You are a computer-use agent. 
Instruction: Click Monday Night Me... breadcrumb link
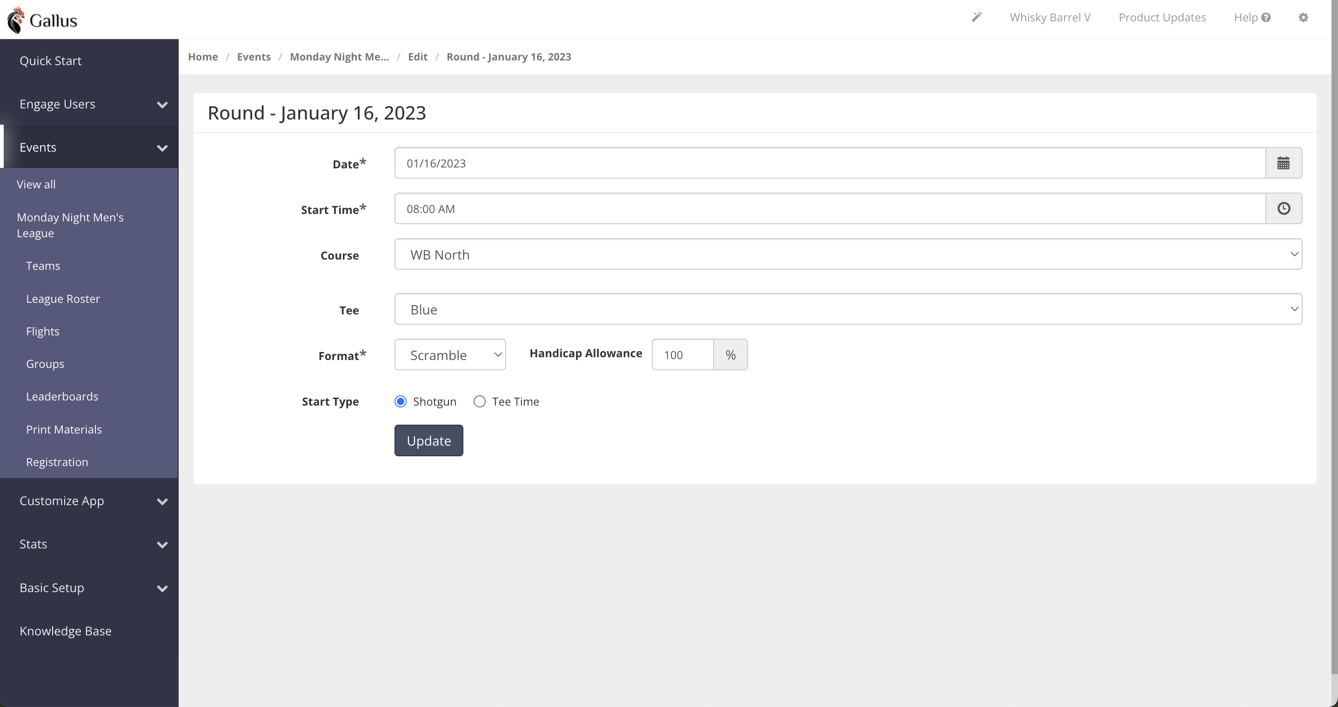pyautogui.click(x=339, y=57)
